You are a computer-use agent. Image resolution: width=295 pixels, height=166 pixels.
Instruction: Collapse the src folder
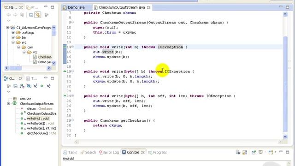13,42
